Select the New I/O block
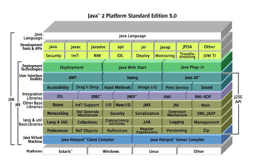 point(123,105)
